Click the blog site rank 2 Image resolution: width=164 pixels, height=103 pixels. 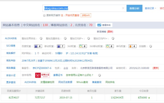[71, 25]
